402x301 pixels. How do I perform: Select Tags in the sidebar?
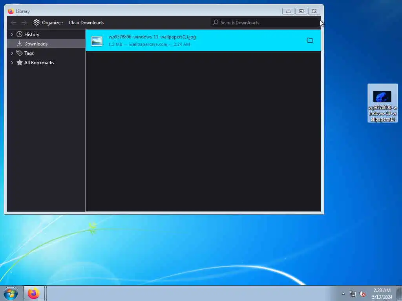tap(46, 53)
